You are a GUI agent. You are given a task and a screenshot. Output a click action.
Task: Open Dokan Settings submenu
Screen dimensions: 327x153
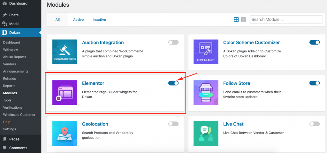point(10,129)
